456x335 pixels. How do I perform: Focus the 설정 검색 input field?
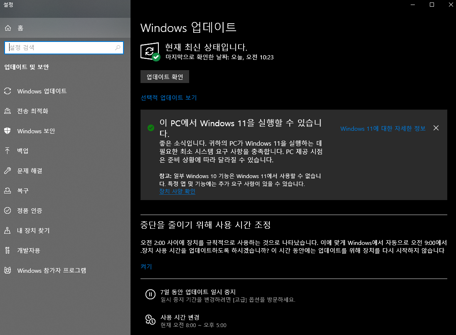[x=64, y=48]
